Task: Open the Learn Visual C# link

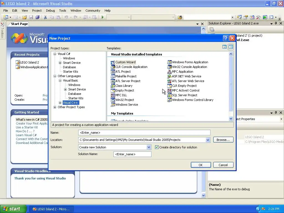Action: [x=26, y=135]
